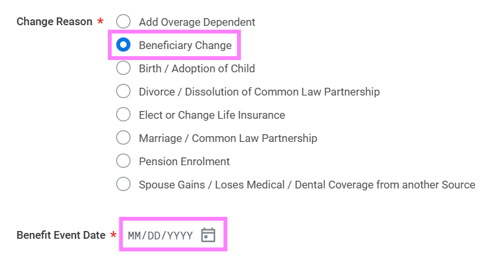This screenshot has width=487, height=262.
Task: Open the Benefit Event Date calendar picker
Action: [208, 235]
